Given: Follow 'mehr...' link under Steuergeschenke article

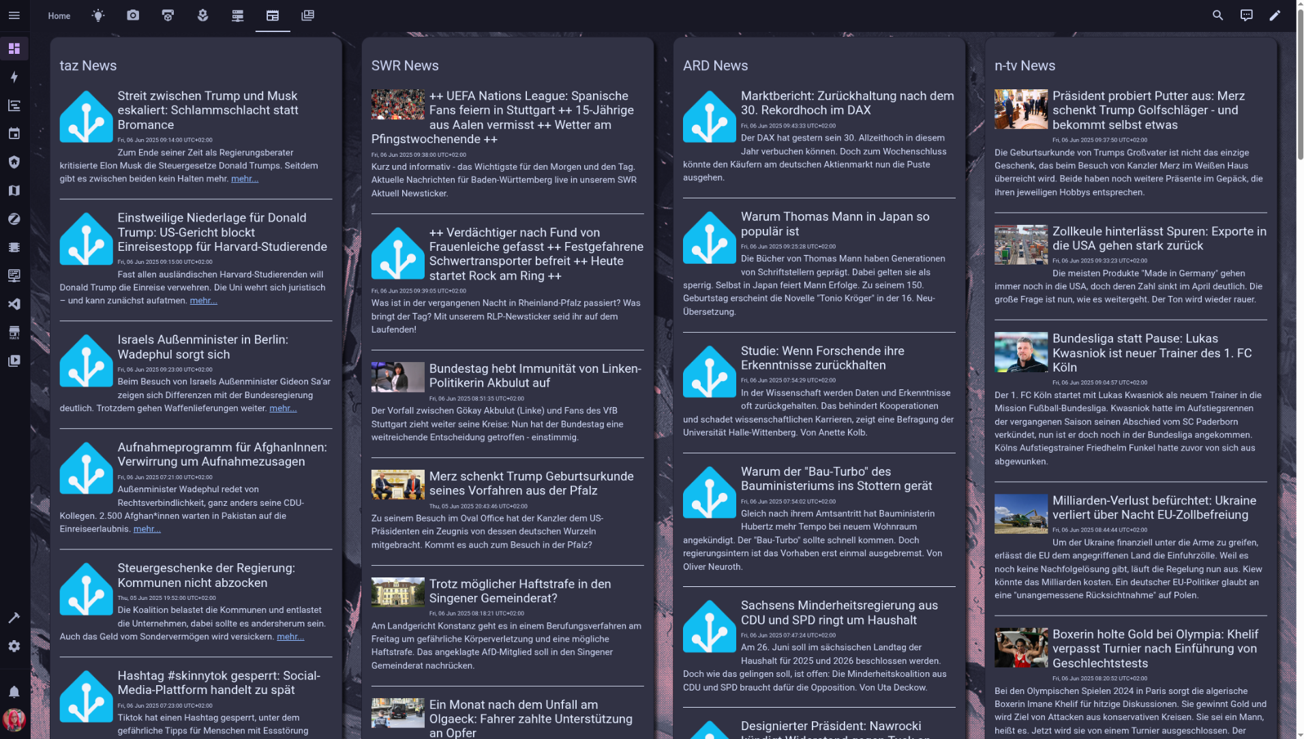Looking at the screenshot, I should point(290,637).
